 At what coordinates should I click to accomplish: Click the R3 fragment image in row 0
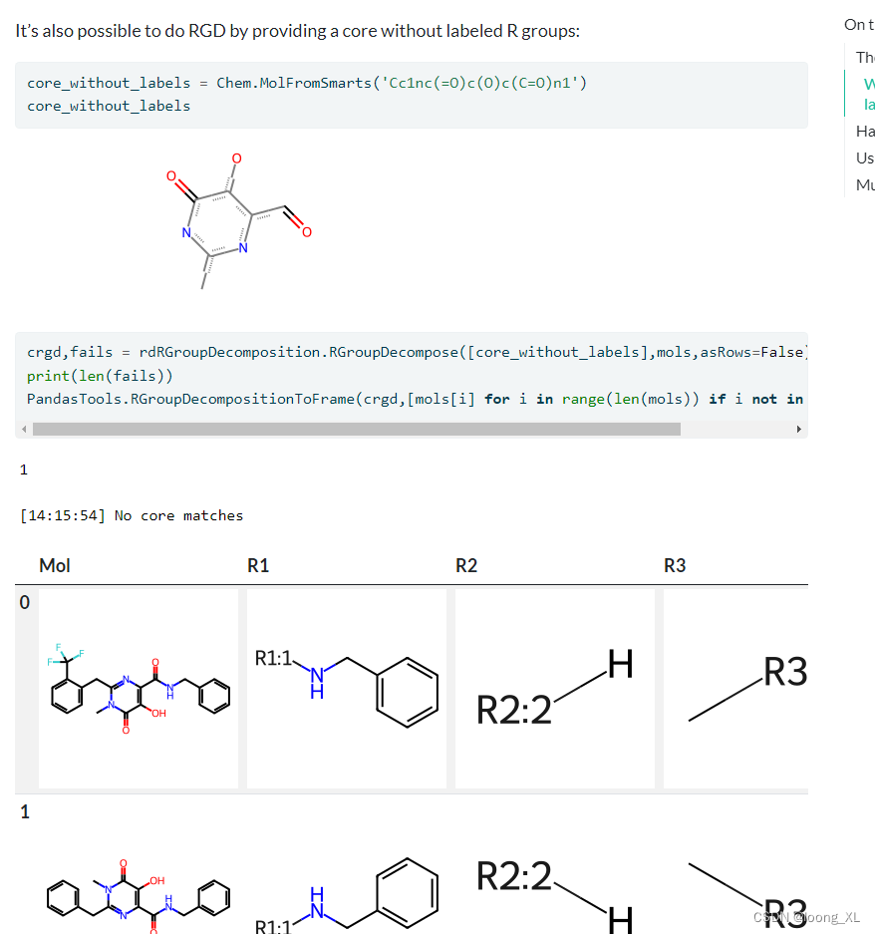tap(742, 688)
